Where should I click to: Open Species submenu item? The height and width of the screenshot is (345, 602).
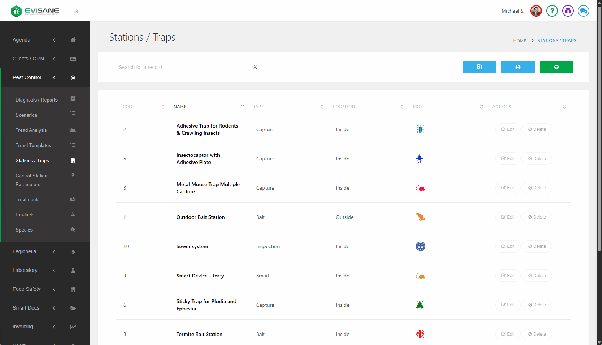(24, 230)
